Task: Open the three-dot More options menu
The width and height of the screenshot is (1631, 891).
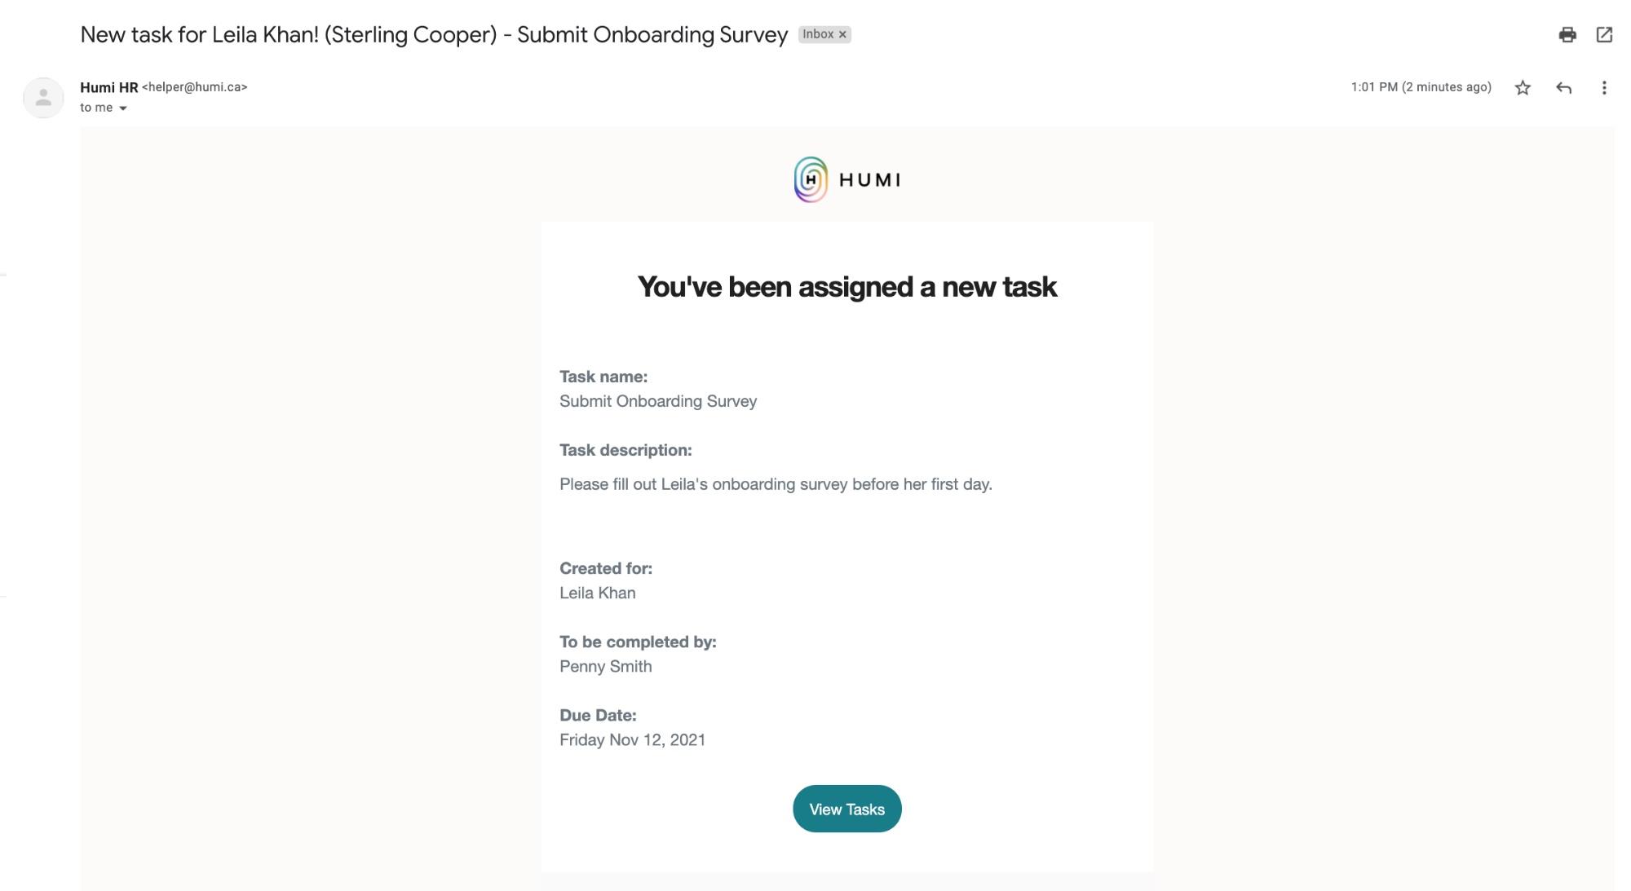Action: (1603, 88)
